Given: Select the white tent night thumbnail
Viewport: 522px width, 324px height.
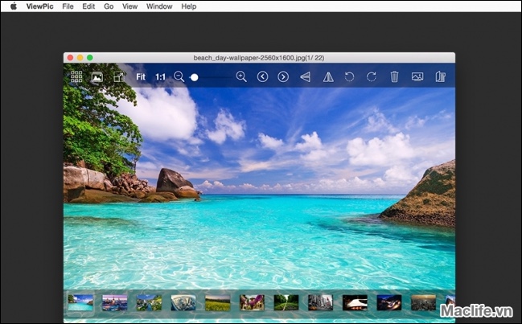Looking at the screenshot, I should tap(355, 303).
